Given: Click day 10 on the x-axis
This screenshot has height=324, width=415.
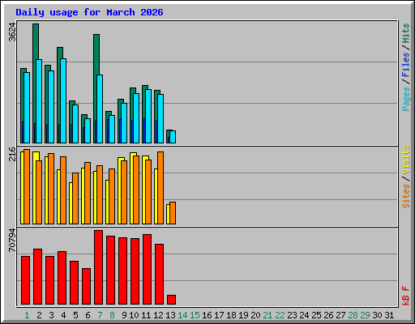Looking at the screenshot, I should [x=134, y=315].
